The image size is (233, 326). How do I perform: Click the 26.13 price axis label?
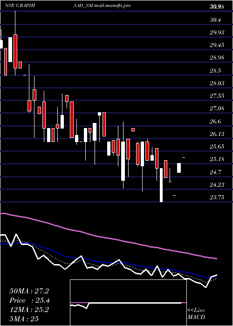coord(217,134)
